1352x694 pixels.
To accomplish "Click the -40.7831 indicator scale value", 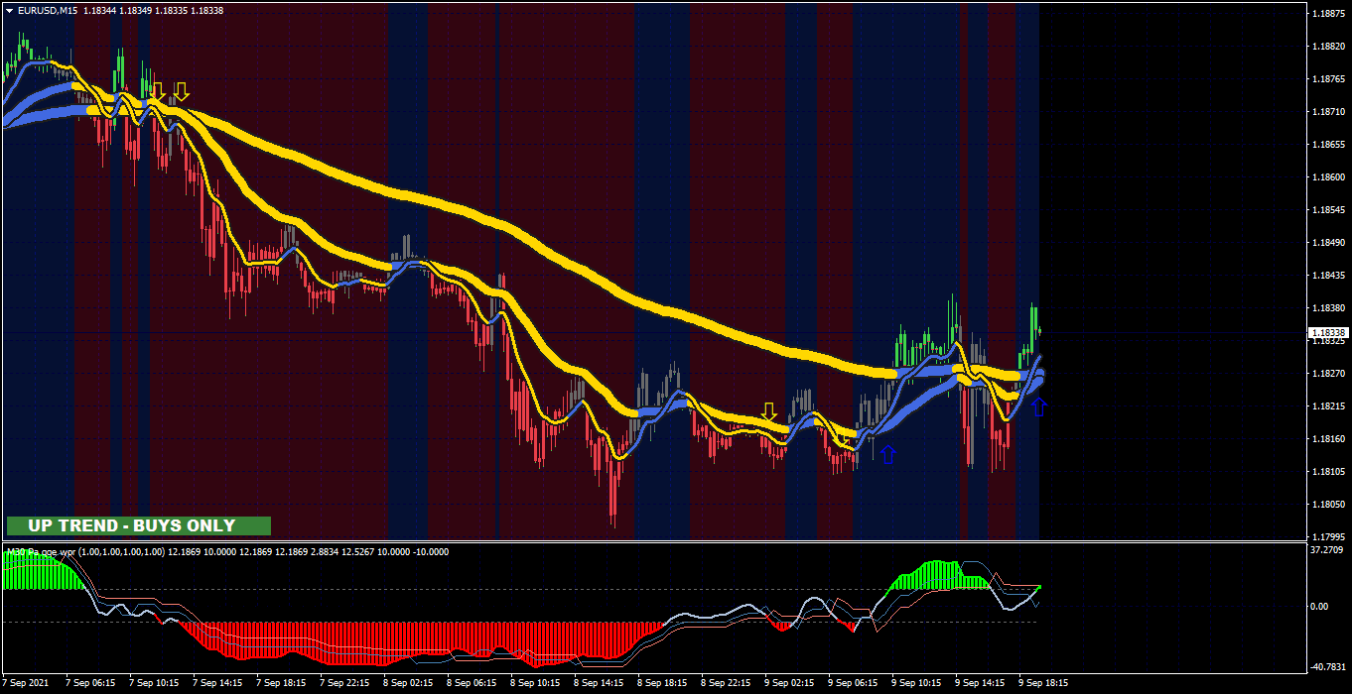I will [1327, 666].
